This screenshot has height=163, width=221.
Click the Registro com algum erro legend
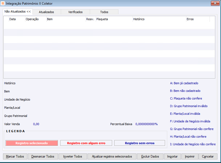86,143
